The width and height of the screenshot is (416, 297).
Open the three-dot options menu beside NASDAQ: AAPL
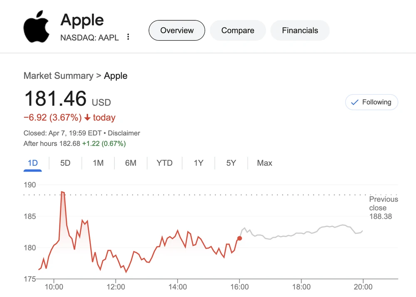pos(128,37)
